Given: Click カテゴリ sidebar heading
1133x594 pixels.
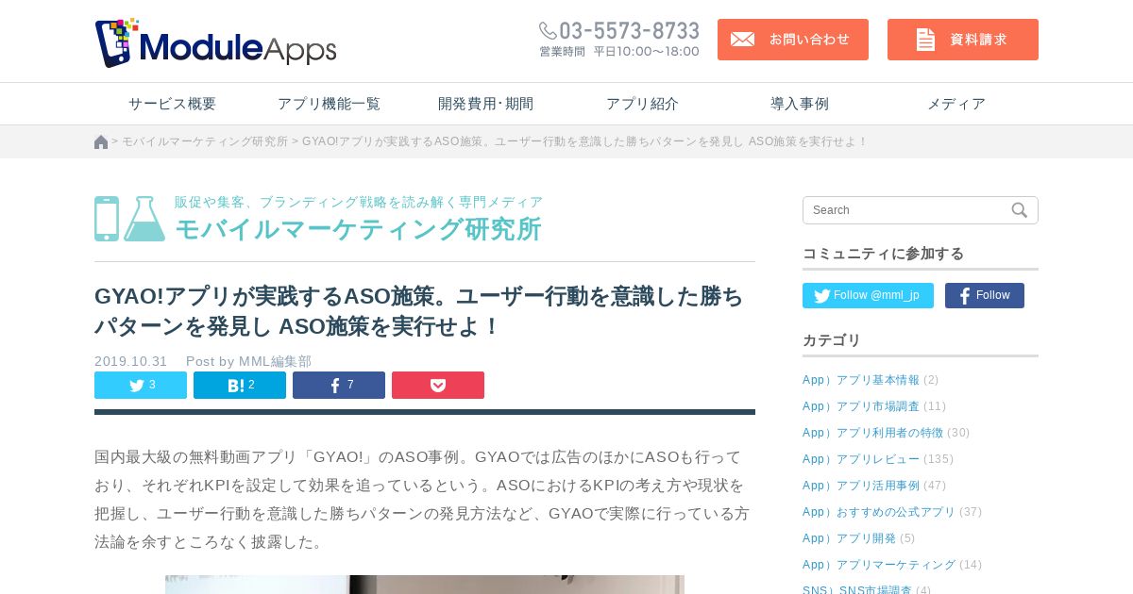Looking at the screenshot, I should [x=832, y=340].
